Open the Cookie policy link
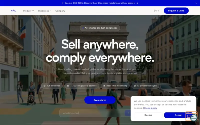This screenshot has height=125, width=200. 150,108
